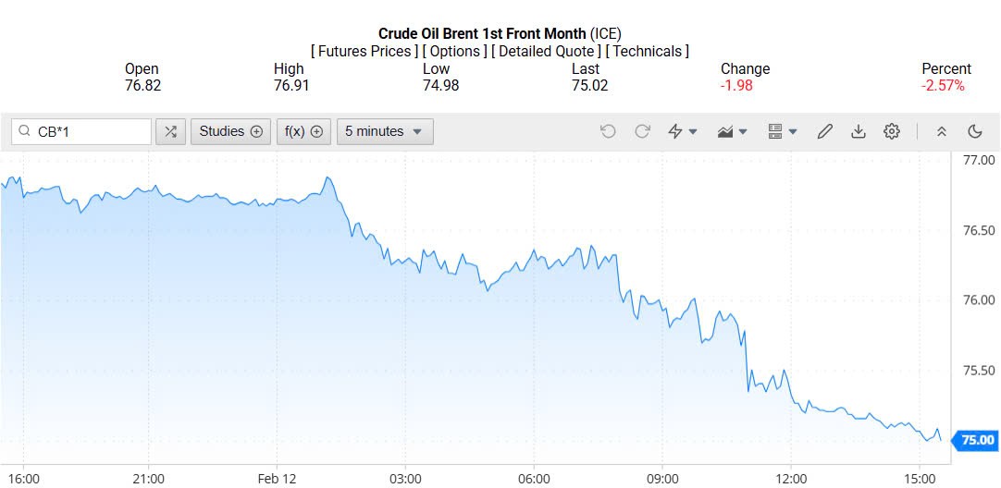Image resolution: width=1001 pixels, height=488 pixels.
Task: Click the magnifier search icon
Action: 24,131
